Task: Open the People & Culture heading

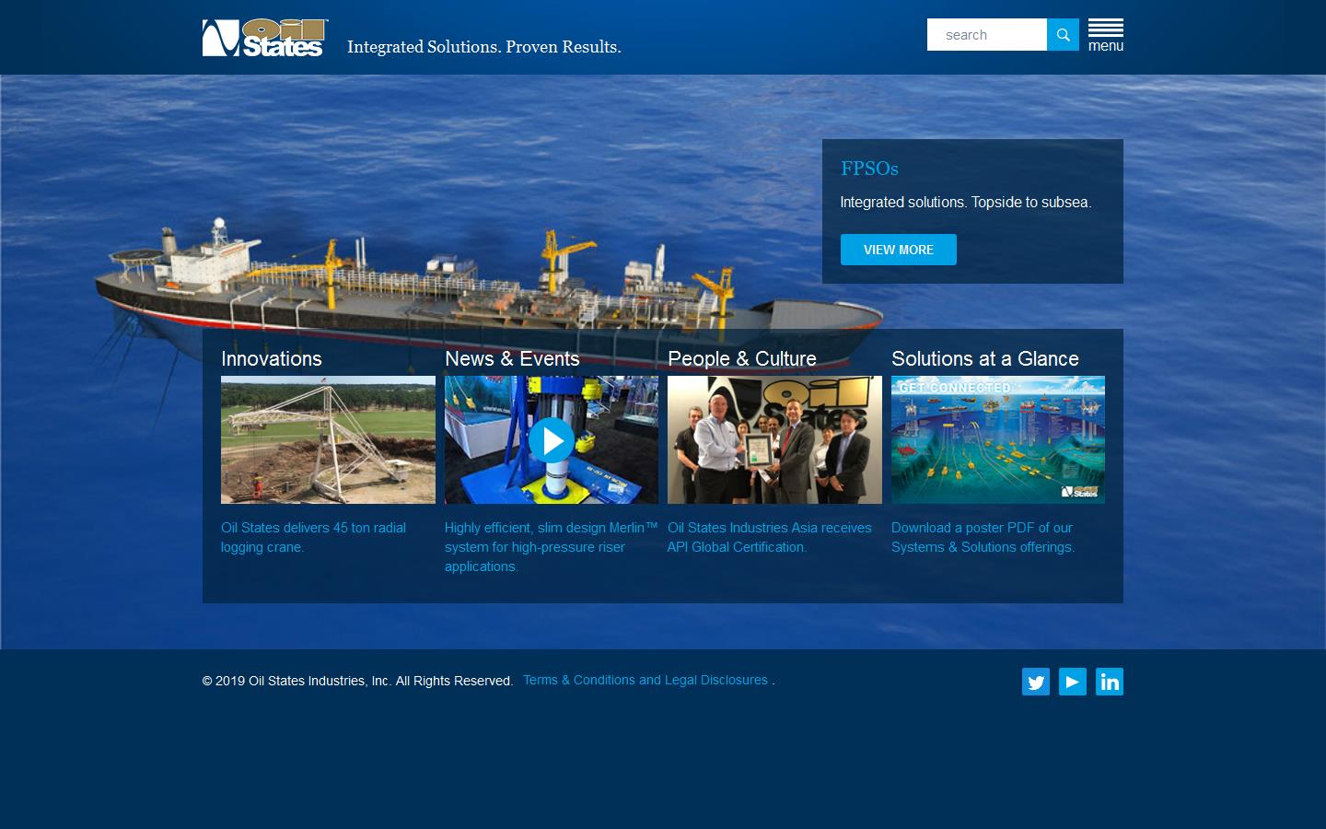Action: [742, 358]
